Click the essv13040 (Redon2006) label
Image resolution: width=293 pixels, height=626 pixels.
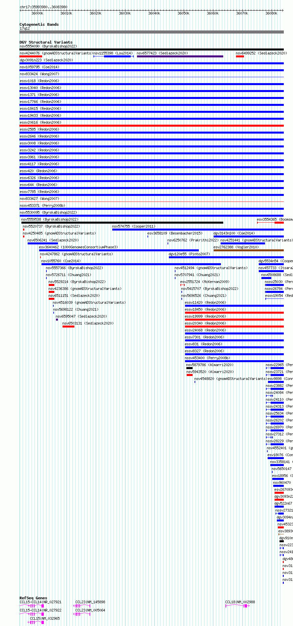point(40,88)
